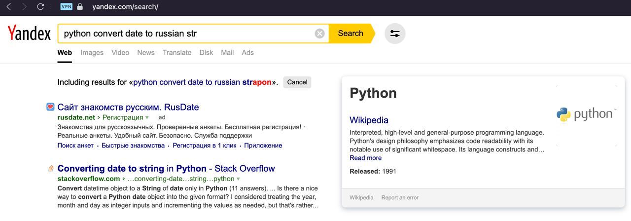Open the Регистрация в 1 клик sitelink
This screenshot has width=631, height=221.
point(205,146)
